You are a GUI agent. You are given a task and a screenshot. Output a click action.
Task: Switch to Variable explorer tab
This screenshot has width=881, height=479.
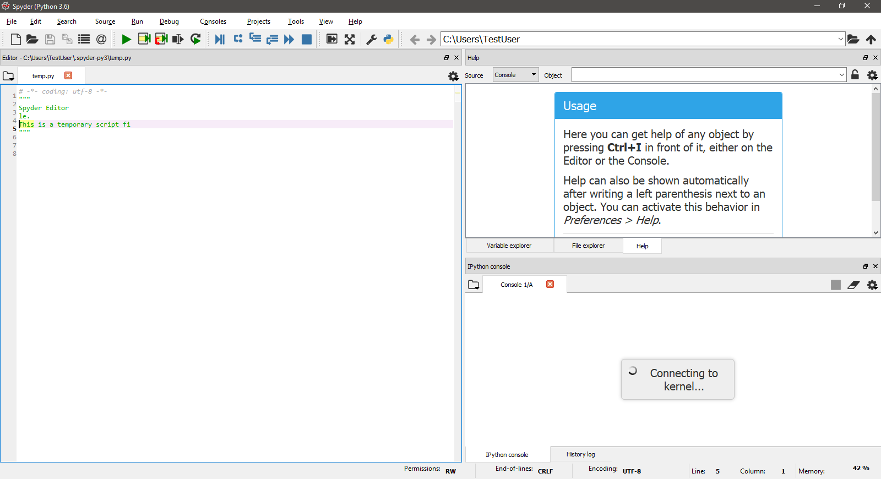point(509,246)
